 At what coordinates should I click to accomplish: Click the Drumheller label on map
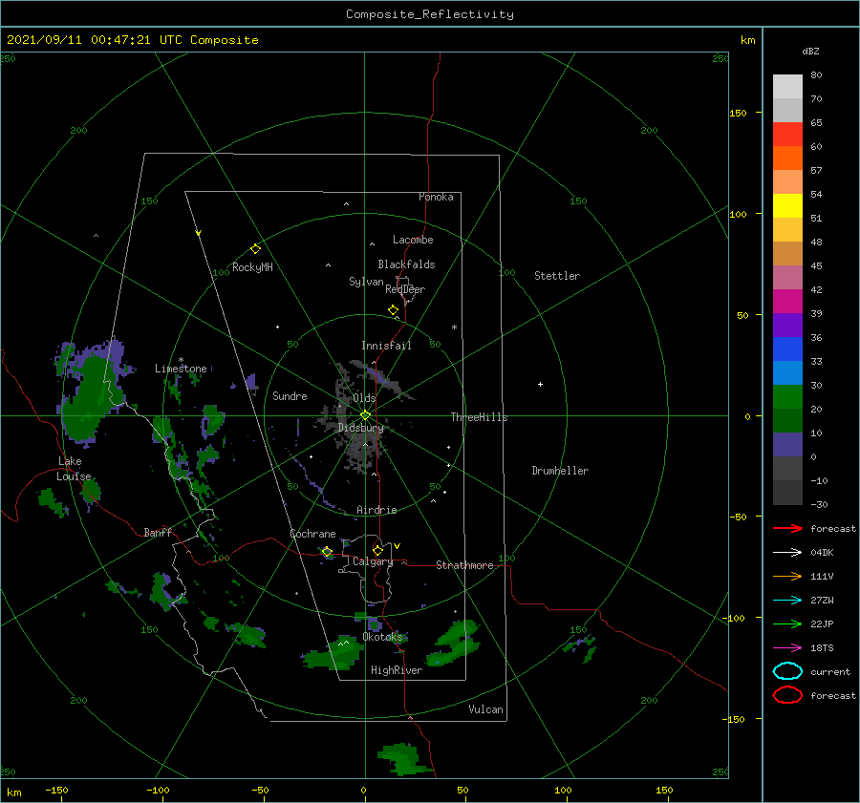click(x=560, y=471)
